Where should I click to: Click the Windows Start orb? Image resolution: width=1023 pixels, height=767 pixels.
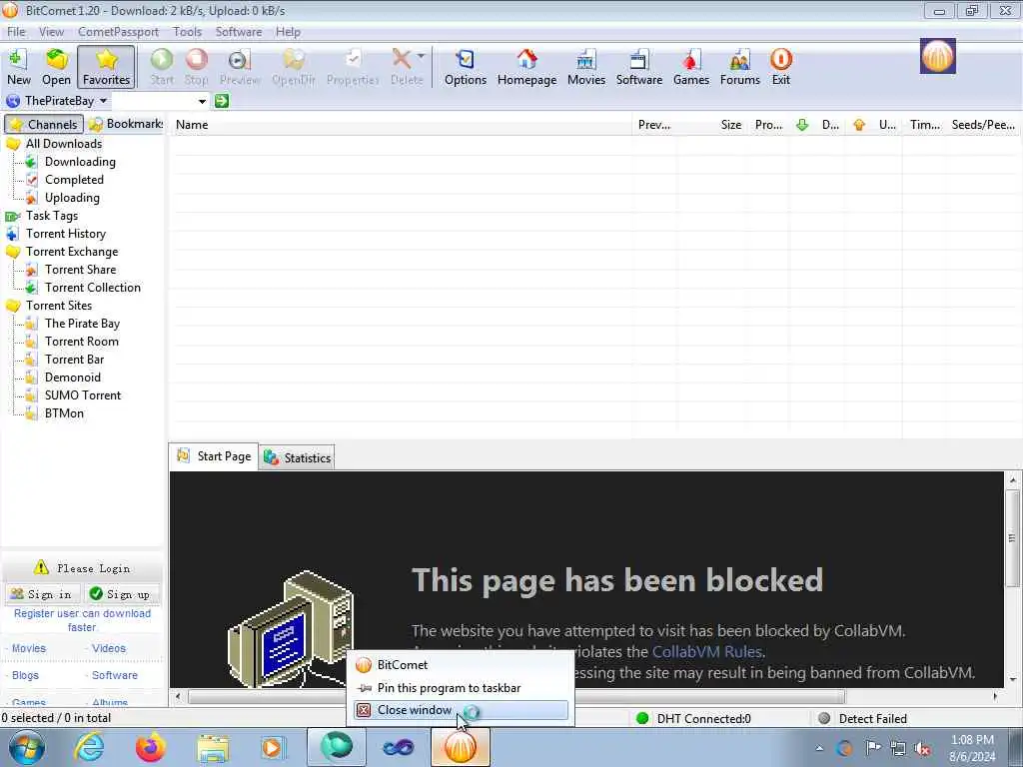pos(27,747)
